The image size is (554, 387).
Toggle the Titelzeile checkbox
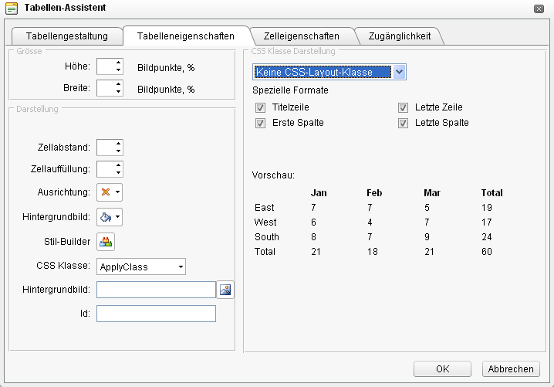coord(260,107)
